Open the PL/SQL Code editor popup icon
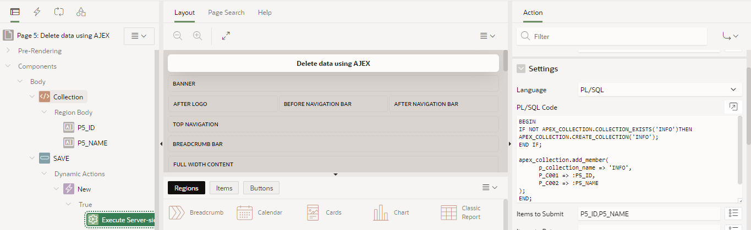 tap(733, 107)
